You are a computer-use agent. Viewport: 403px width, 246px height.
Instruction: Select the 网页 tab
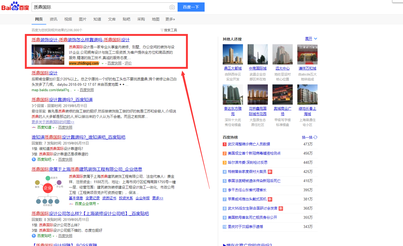[x=39, y=19]
